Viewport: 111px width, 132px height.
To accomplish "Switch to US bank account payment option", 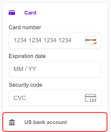I will (55, 122).
